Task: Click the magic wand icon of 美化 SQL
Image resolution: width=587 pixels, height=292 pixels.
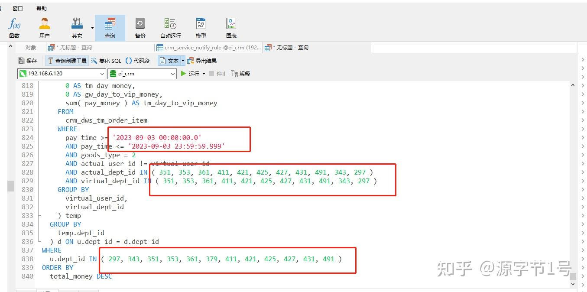Action: coord(94,61)
